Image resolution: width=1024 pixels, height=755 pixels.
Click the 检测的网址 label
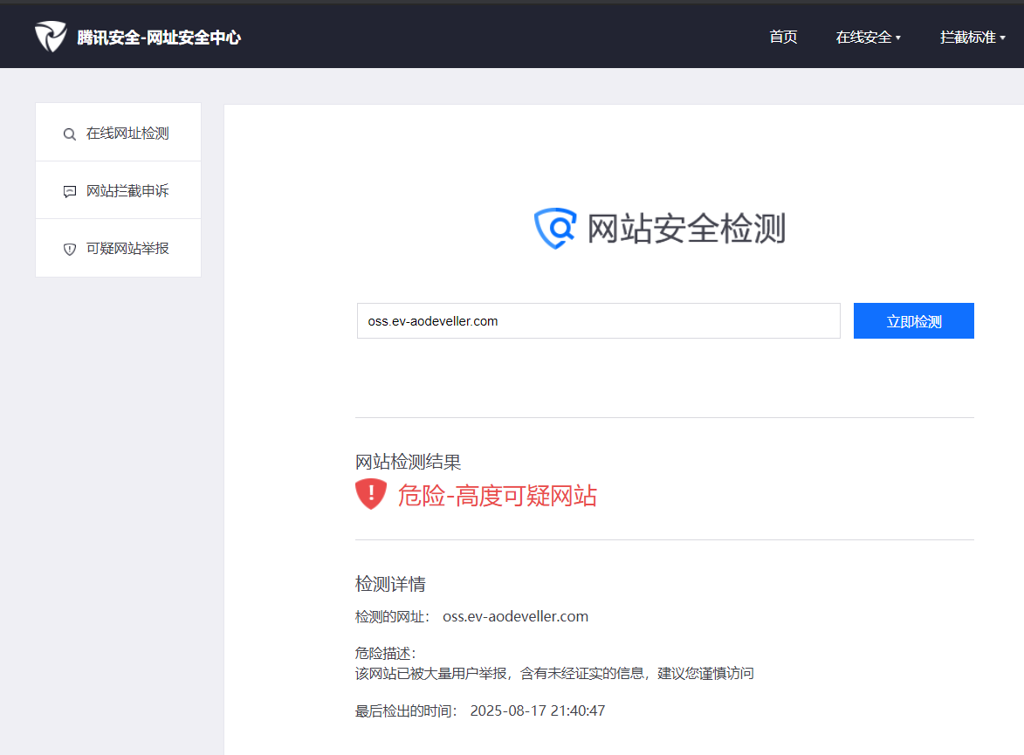(x=392, y=616)
